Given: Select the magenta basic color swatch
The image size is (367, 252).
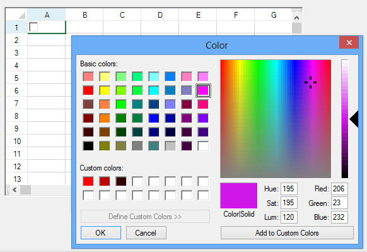Looking at the screenshot, I should click(203, 90).
